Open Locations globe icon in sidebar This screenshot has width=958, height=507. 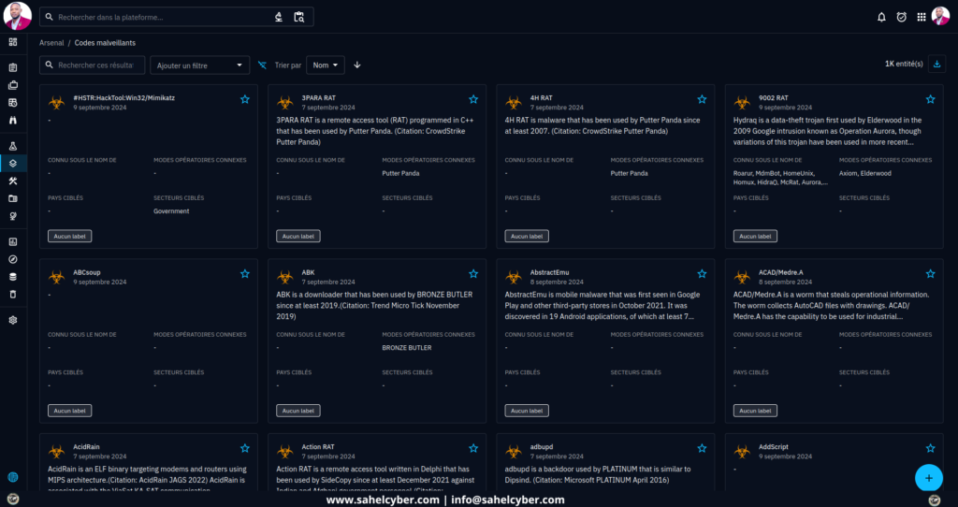pyautogui.click(x=13, y=216)
